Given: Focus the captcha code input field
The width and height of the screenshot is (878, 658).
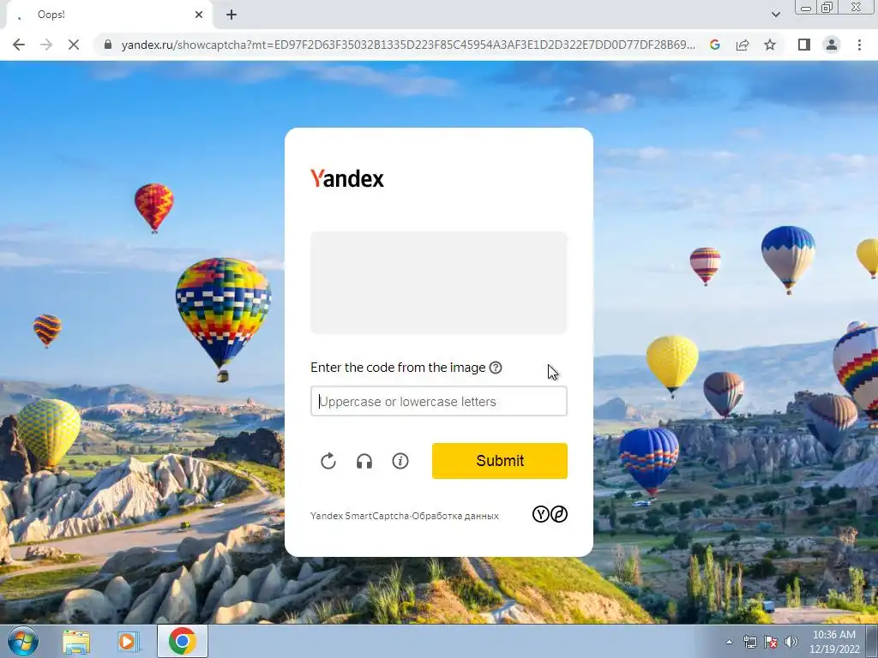Looking at the screenshot, I should coord(439,401).
